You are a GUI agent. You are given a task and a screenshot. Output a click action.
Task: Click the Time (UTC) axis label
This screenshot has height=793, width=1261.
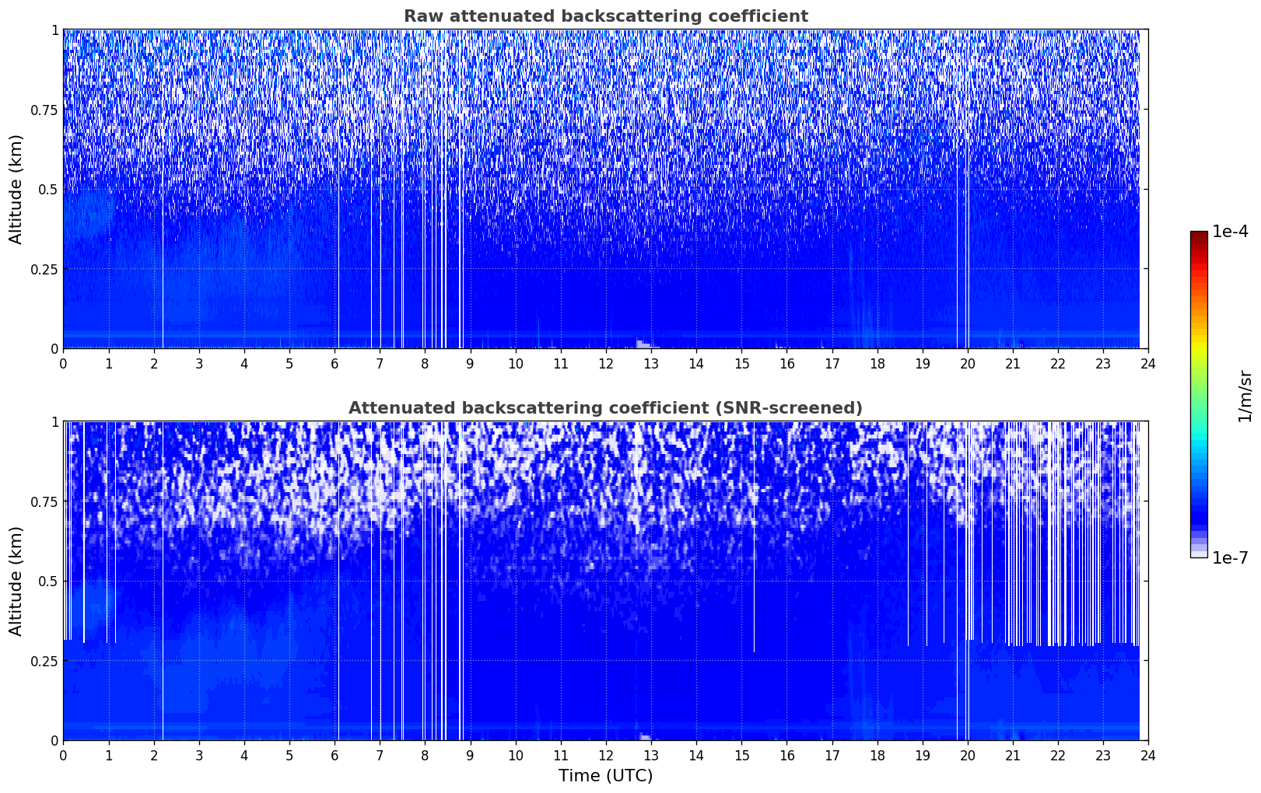(x=605, y=776)
